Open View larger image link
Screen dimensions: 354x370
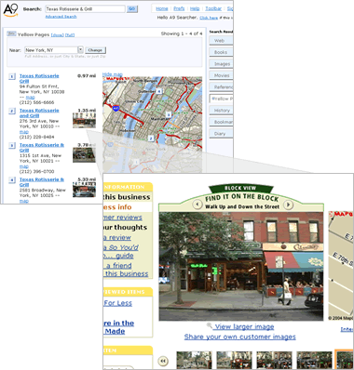click(245, 326)
